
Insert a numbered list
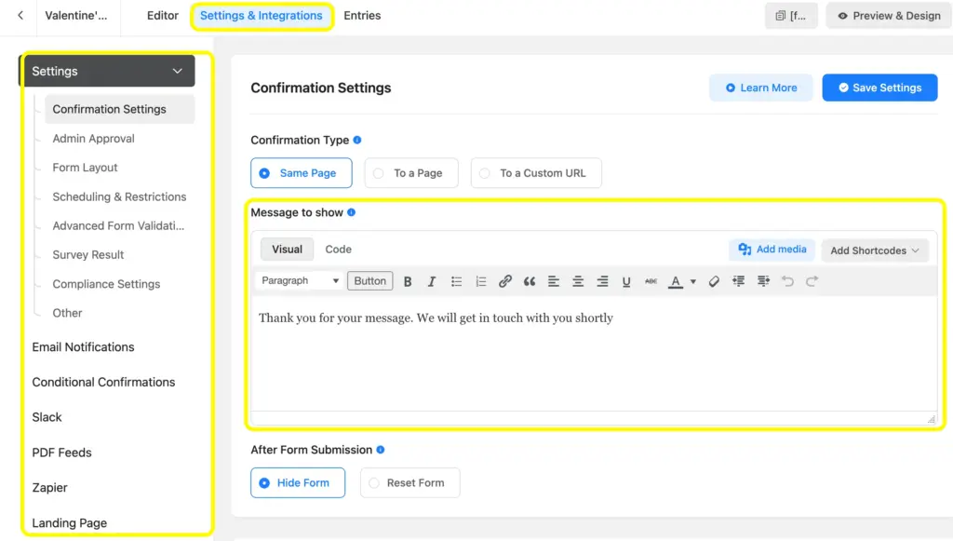pyautogui.click(x=481, y=280)
